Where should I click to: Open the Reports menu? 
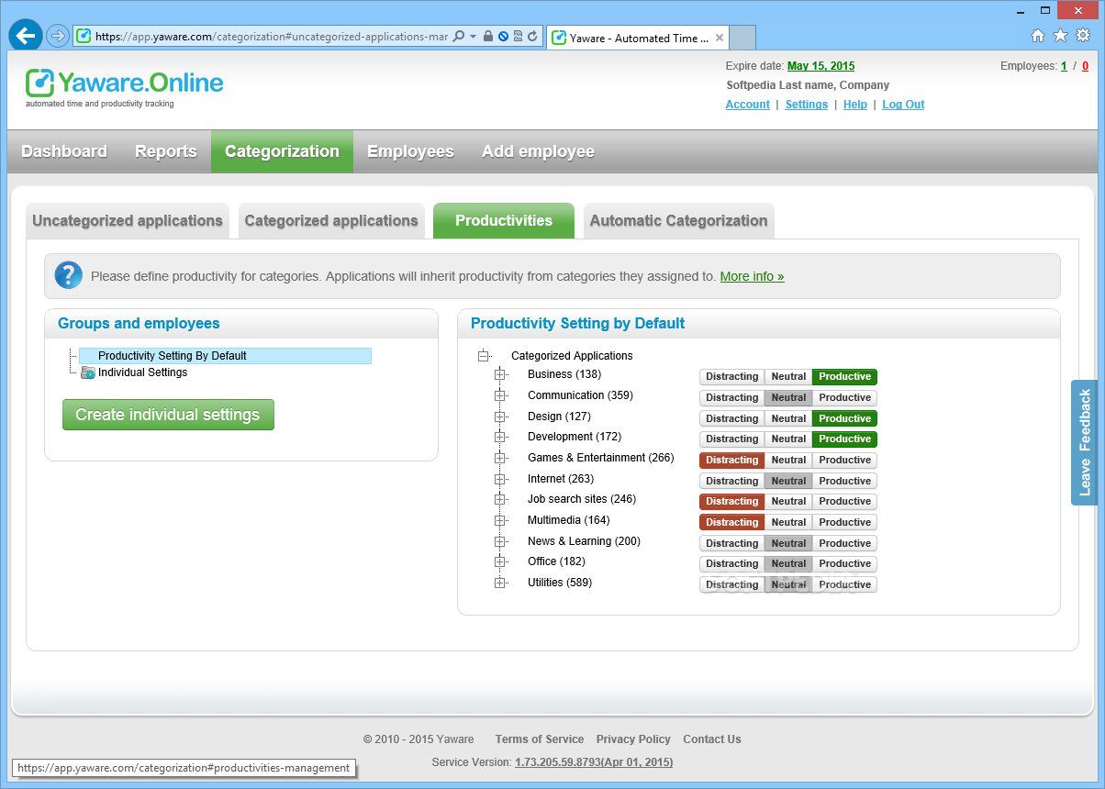tap(166, 151)
